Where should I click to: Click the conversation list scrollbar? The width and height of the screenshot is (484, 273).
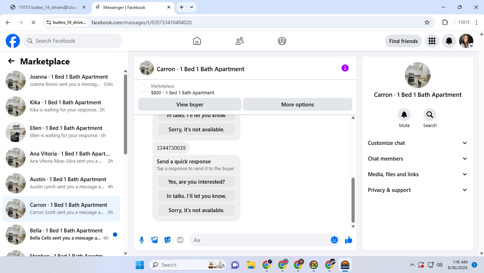[x=125, y=114]
